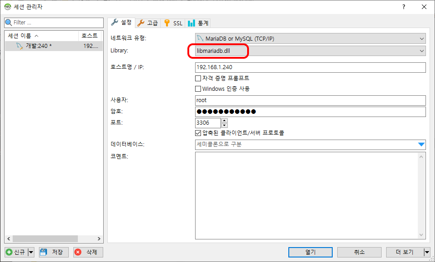Click the bar chart icon on the 통계 tab
The image size is (435, 262).
191,23
